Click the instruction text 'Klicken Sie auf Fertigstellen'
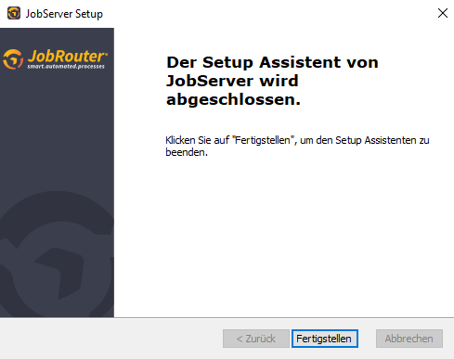This screenshot has height=359, width=454. 297,146
